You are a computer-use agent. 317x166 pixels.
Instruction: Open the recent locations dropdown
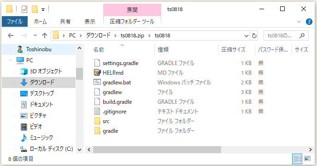click(x=35, y=35)
